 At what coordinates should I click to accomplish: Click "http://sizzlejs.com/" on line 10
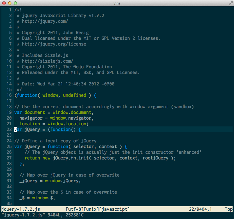48,61
